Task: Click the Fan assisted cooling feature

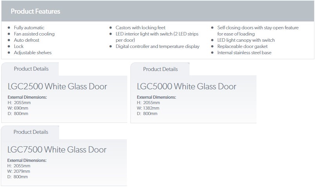Action: [34, 34]
